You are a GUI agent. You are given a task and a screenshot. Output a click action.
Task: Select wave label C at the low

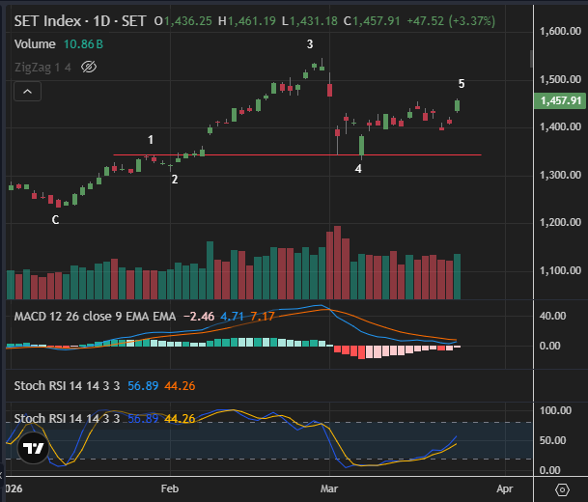click(x=55, y=220)
